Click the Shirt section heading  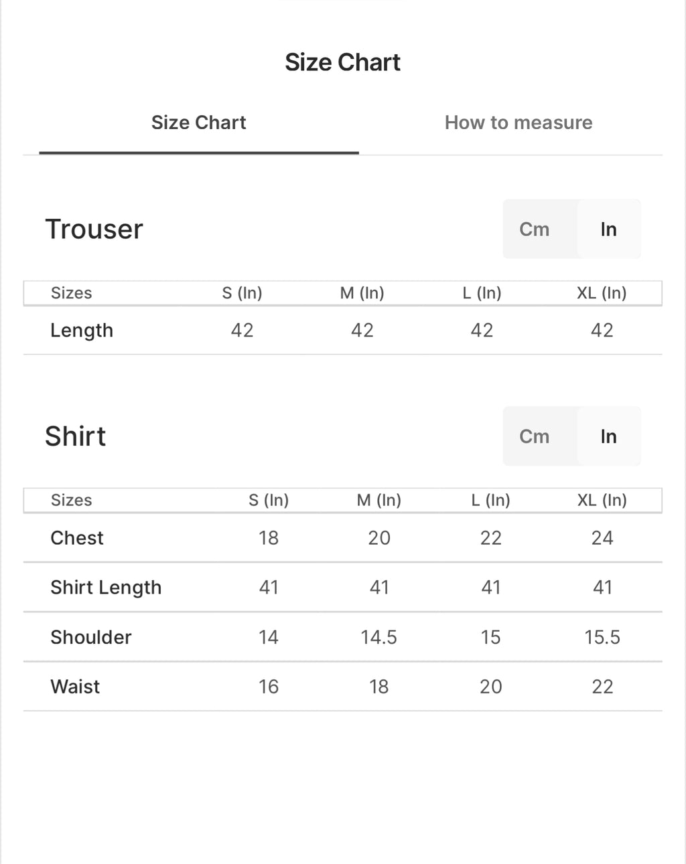point(75,436)
